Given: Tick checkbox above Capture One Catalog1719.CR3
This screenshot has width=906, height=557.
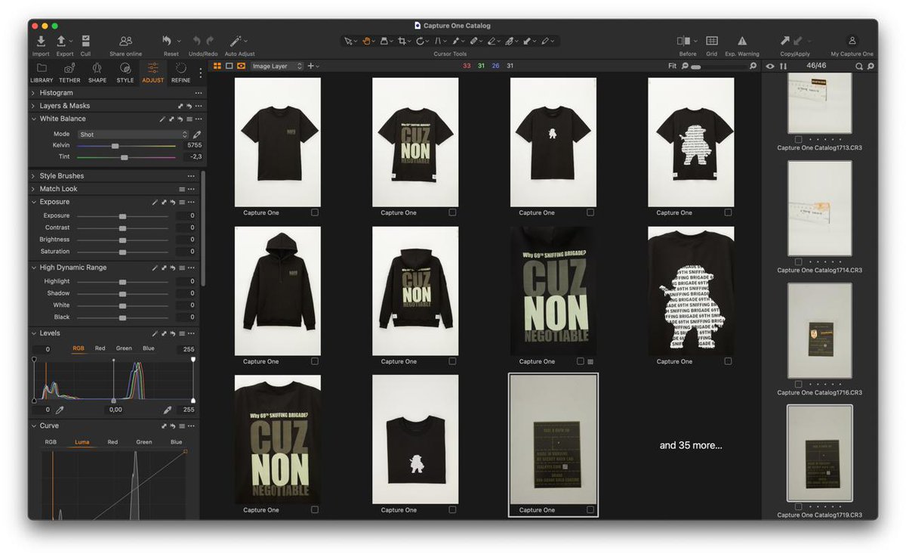Looking at the screenshot, I should (798, 506).
